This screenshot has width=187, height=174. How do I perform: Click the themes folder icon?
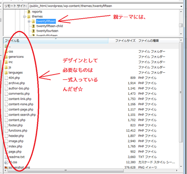tap(29, 16)
